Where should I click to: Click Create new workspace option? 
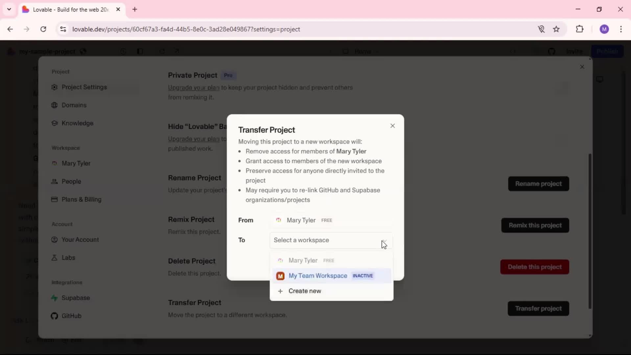coord(331,291)
